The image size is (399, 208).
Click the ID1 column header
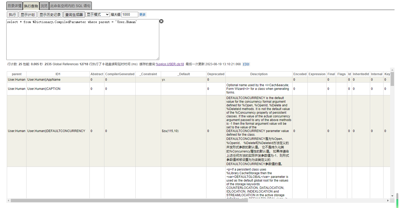(58, 74)
